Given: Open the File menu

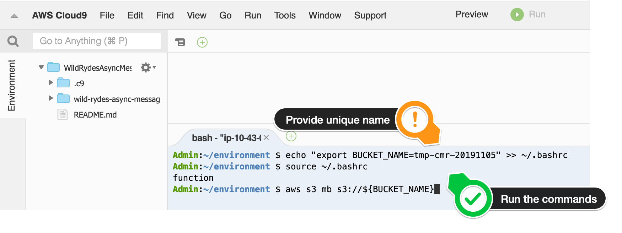Looking at the screenshot, I should [107, 15].
